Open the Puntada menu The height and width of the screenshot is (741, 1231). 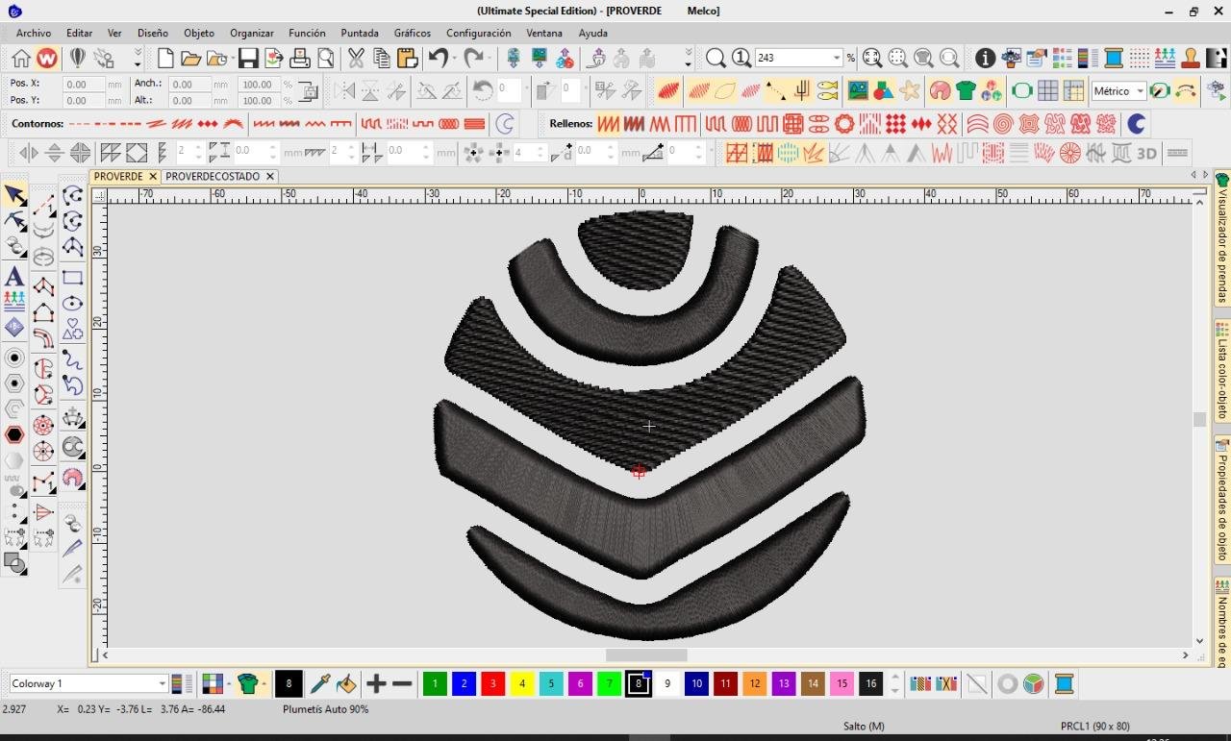coord(360,33)
